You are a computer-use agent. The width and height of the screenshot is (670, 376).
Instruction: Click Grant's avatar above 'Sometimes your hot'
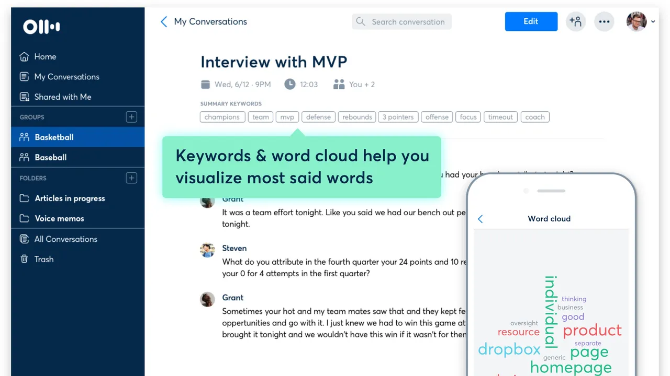207,299
